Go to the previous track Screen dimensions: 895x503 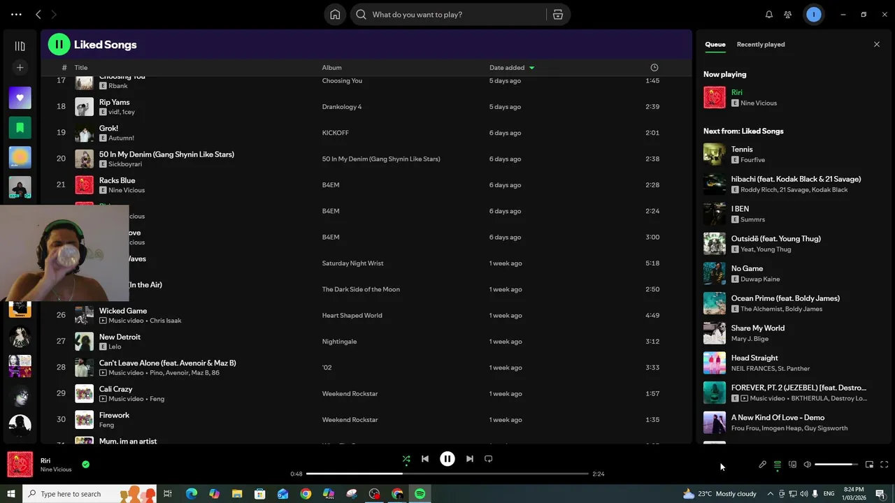[425, 459]
